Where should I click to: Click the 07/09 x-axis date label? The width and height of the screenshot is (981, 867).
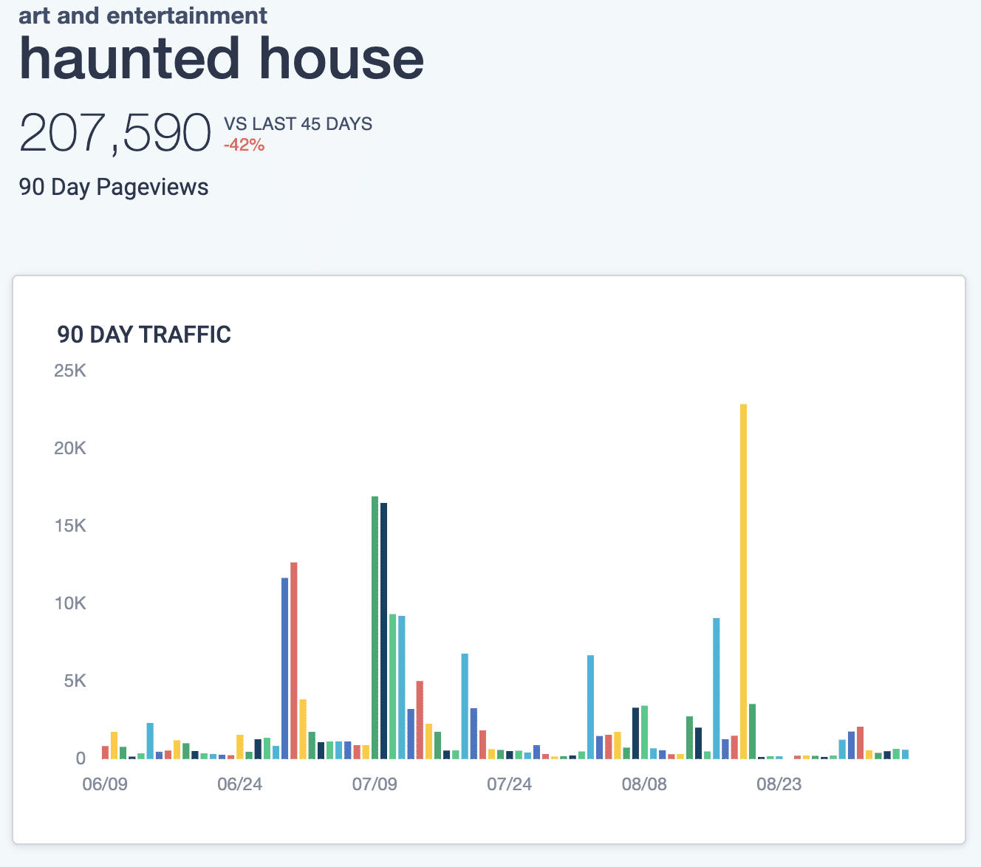point(375,784)
